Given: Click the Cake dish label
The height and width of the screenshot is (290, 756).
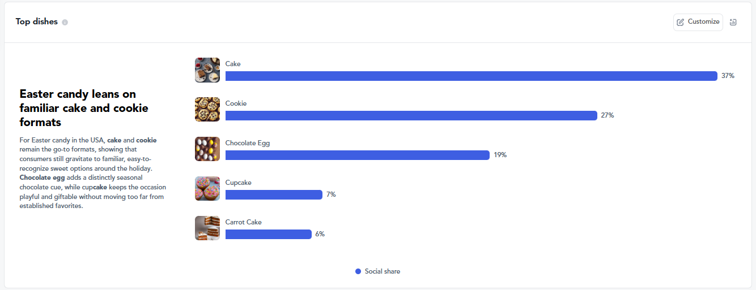Looking at the screenshot, I should (x=233, y=64).
